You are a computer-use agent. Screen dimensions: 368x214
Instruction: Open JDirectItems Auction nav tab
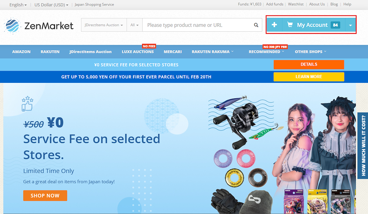coord(91,52)
